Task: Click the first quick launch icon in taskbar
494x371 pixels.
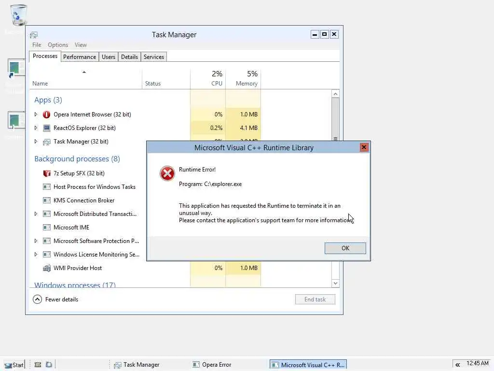Action: (x=38, y=365)
